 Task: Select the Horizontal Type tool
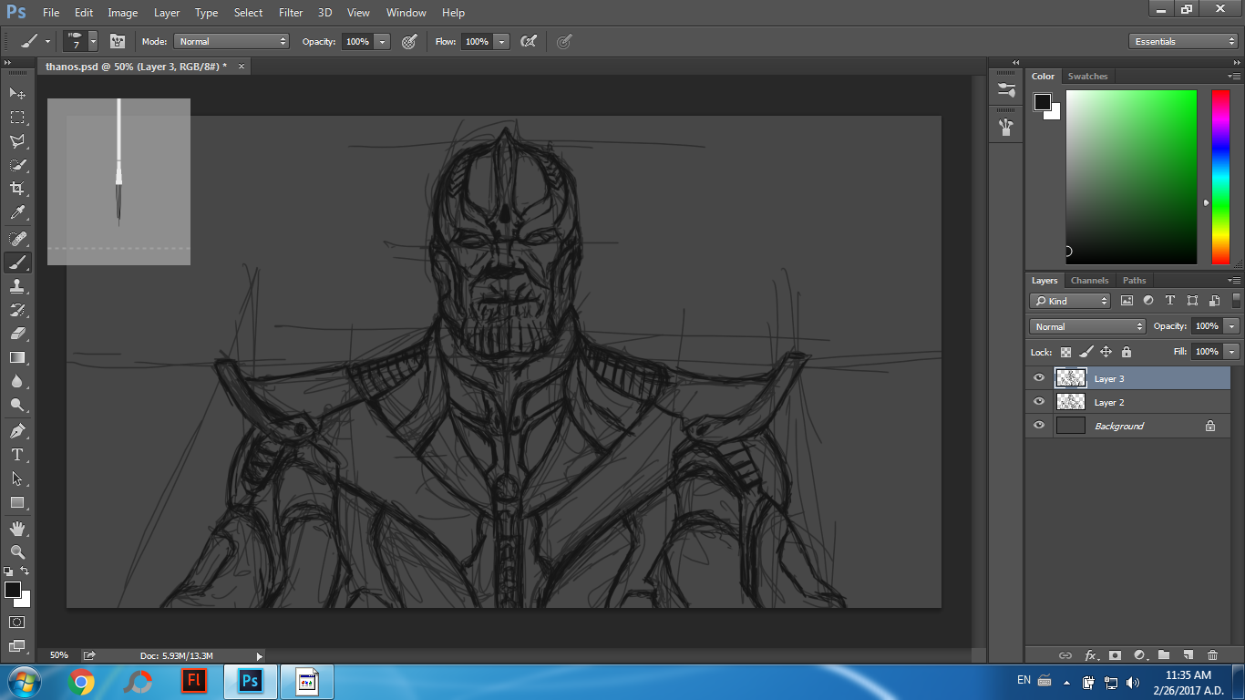point(17,454)
